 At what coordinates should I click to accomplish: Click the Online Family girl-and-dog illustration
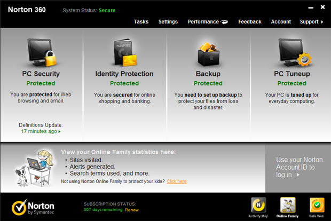click(34, 168)
